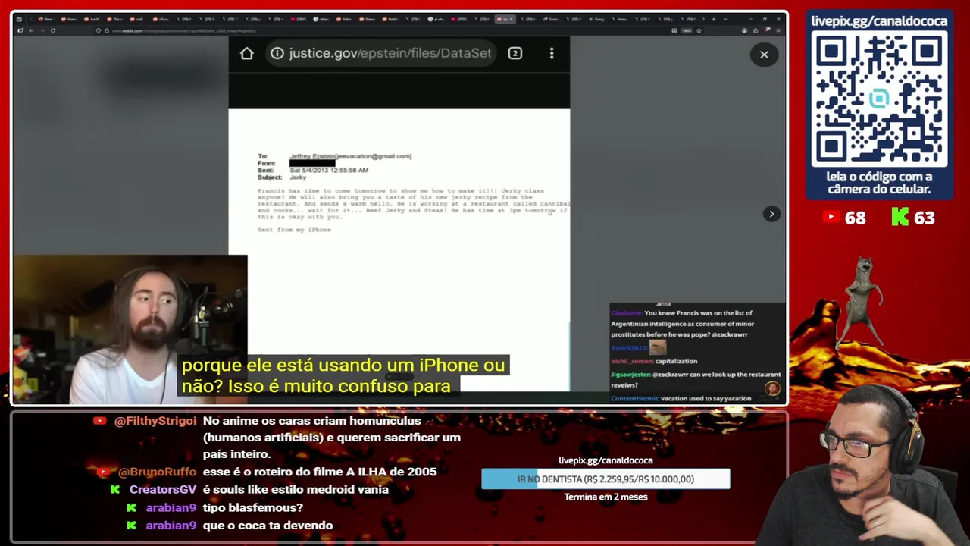Click the livepix QR code
This screenshot has width=970, height=546.
point(879,99)
